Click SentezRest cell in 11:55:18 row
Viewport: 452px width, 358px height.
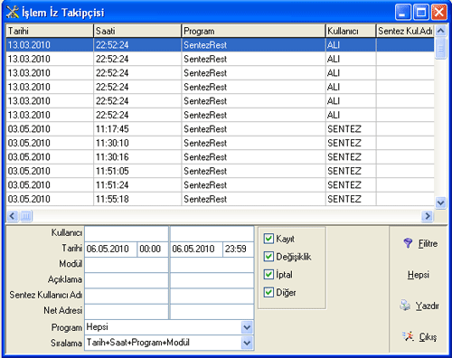pyautogui.click(x=253, y=199)
